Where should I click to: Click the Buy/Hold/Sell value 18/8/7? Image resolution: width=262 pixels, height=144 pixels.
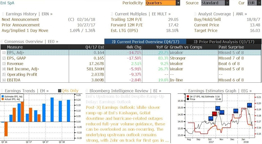[x=254, y=19]
